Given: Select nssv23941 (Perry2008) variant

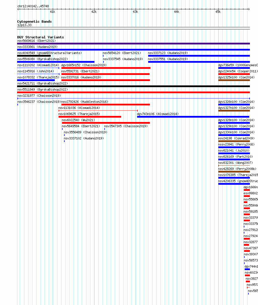Looking at the screenshot, I should [x=236, y=144].
